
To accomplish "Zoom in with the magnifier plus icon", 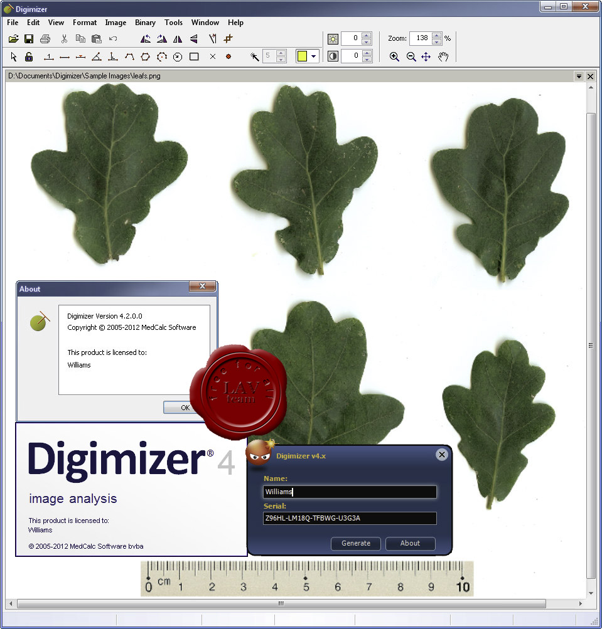I will click(x=394, y=57).
